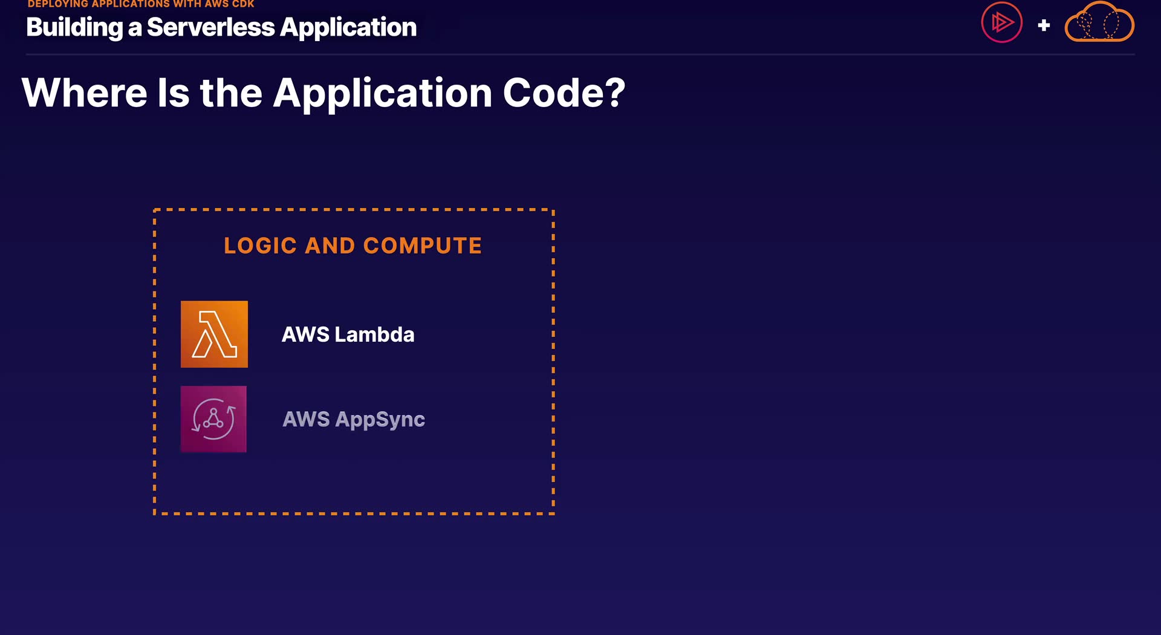The height and width of the screenshot is (635, 1161).
Task: Click the Pluralsight play logo
Action: pyautogui.click(x=1001, y=23)
